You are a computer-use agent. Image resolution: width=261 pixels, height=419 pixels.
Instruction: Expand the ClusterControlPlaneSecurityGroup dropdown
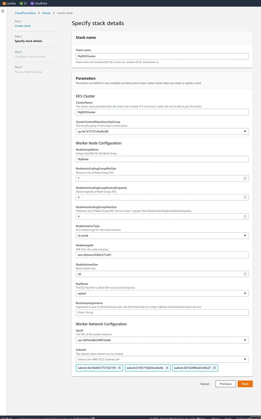point(245,132)
